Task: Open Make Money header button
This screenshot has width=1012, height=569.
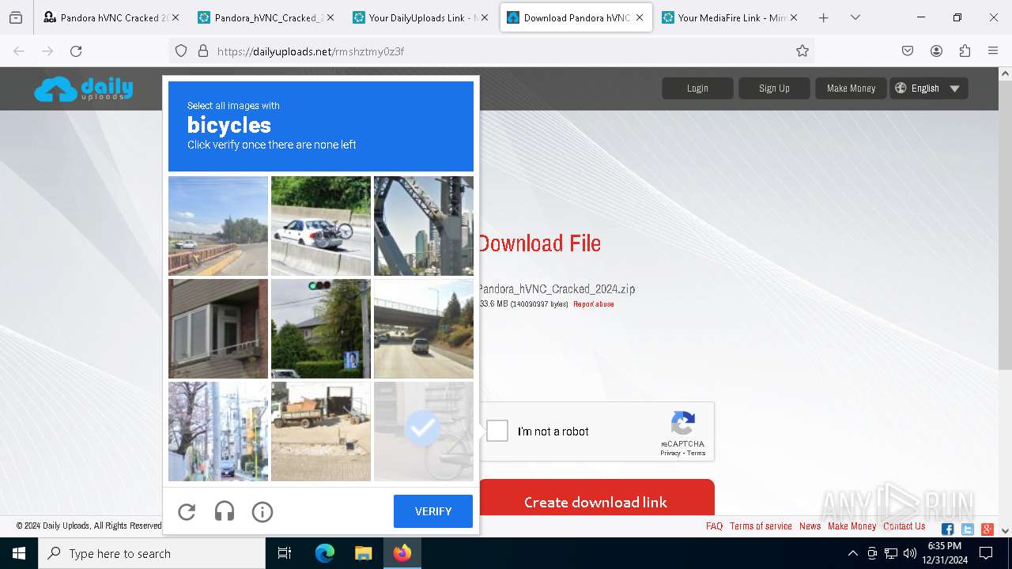Action: (x=851, y=89)
